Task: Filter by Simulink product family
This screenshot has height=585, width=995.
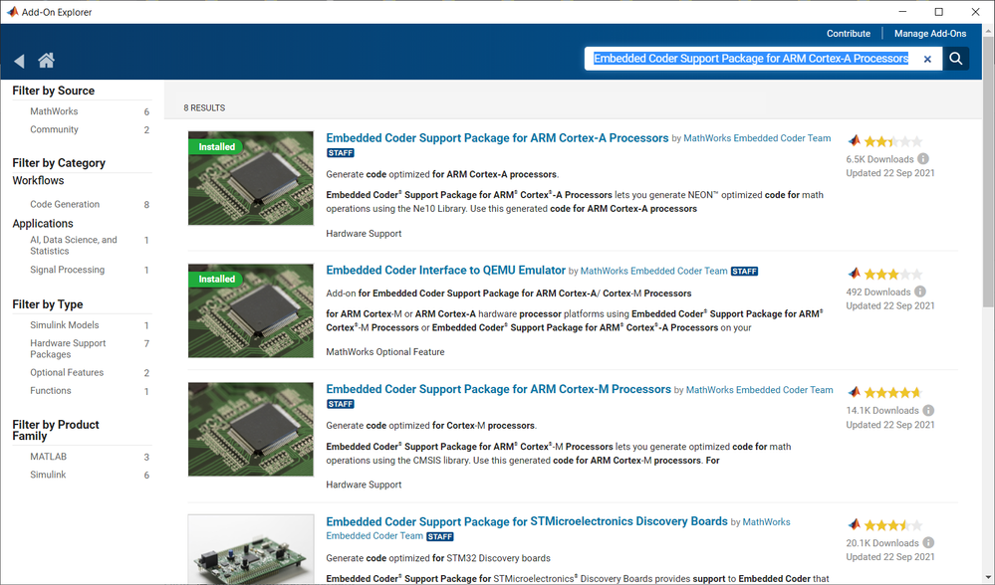Action: (x=48, y=475)
